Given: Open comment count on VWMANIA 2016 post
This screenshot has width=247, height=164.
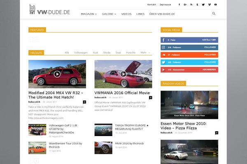Looking at the screenshot, I should coord(151,98).
